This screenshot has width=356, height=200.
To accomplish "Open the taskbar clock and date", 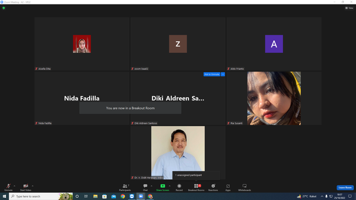I will click(339, 196).
